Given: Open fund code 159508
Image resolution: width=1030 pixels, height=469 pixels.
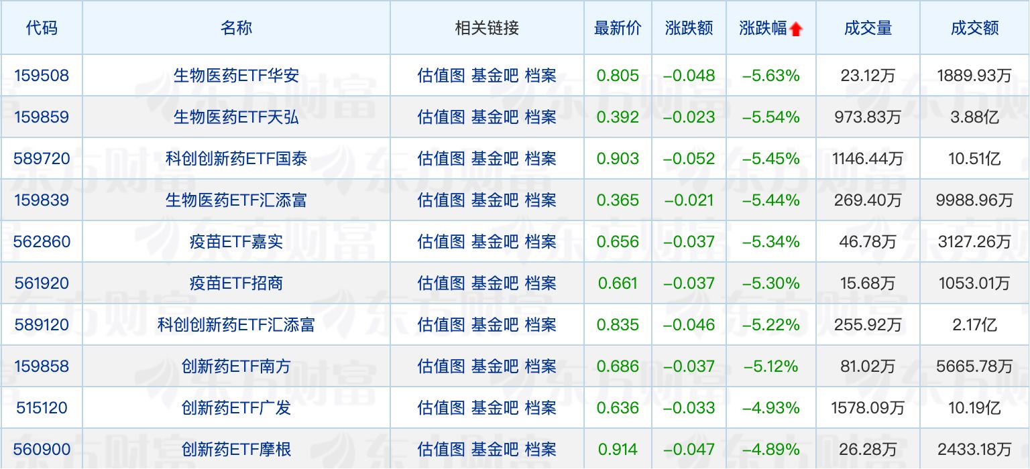Looking at the screenshot, I should pyautogui.click(x=42, y=76).
